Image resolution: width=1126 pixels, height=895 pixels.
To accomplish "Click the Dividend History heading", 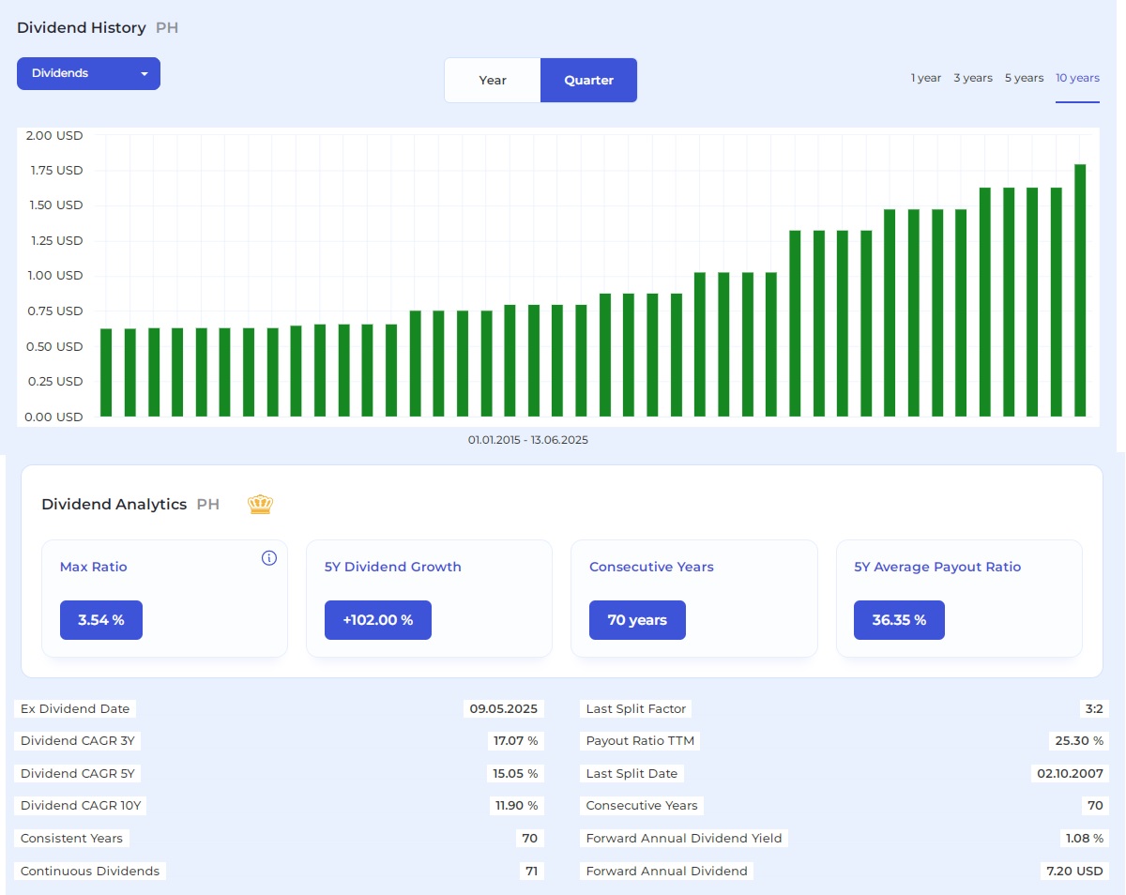I will pyautogui.click(x=82, y=28).
